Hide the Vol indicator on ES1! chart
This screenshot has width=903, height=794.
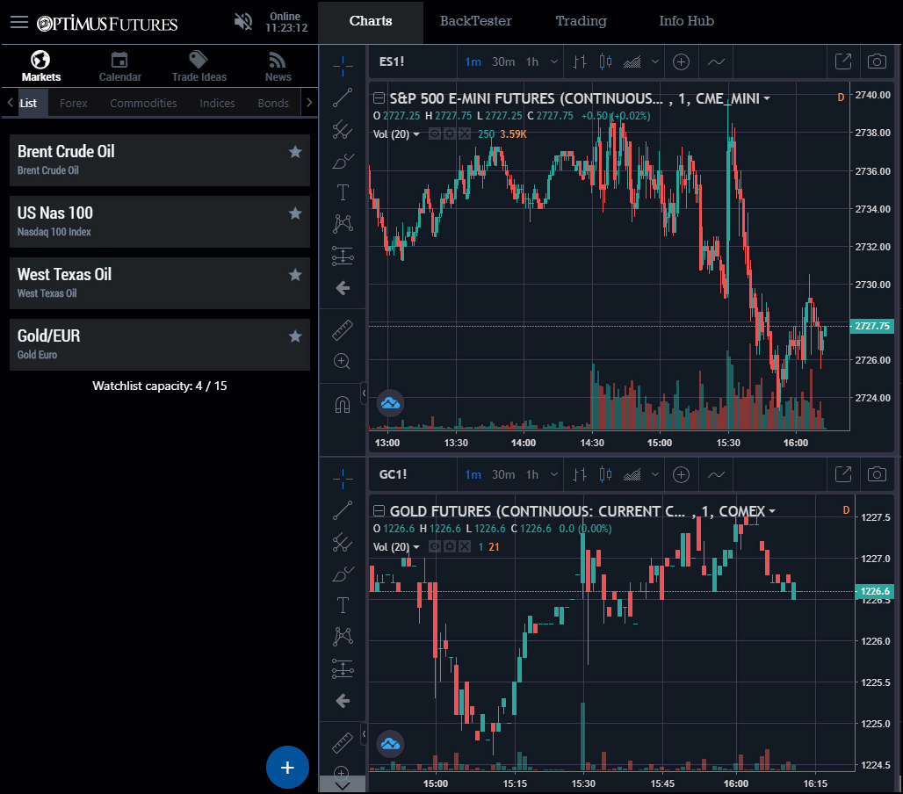[435, 134]
